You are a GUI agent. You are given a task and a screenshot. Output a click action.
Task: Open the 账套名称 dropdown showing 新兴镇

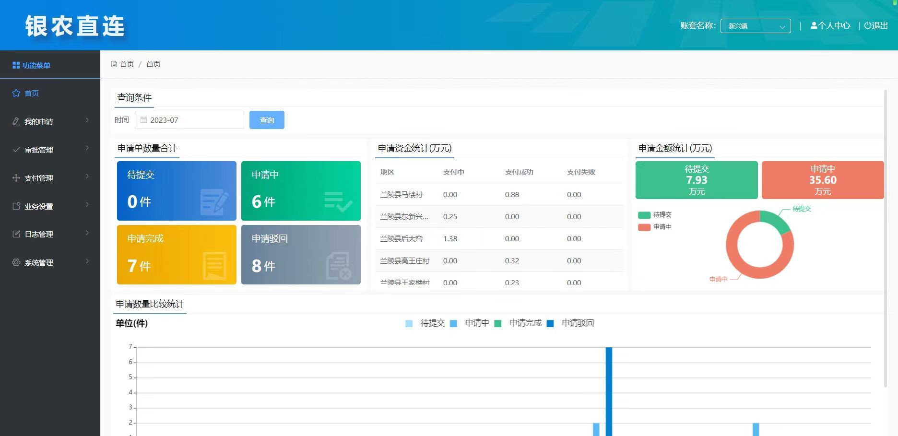(755, 26)
